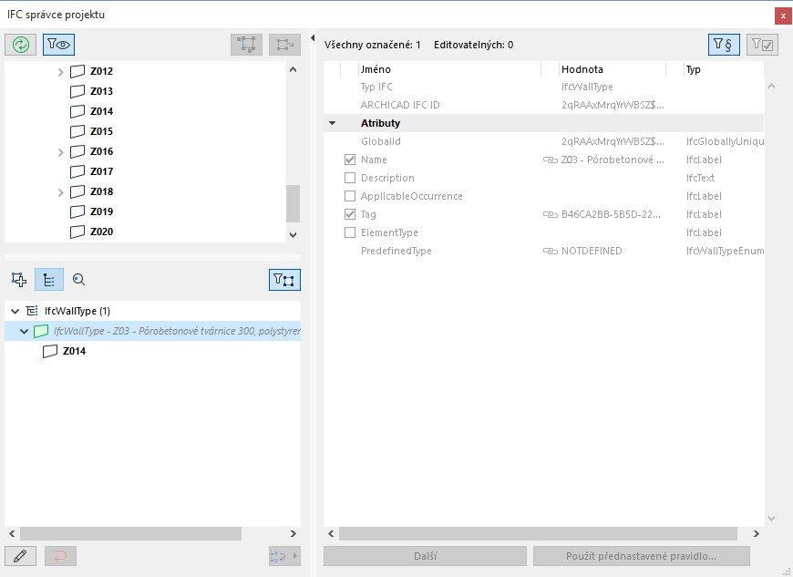The image size is (793, 577).
Task: Enable the Description attribute checkbox
Action: (x=349, y=177)
